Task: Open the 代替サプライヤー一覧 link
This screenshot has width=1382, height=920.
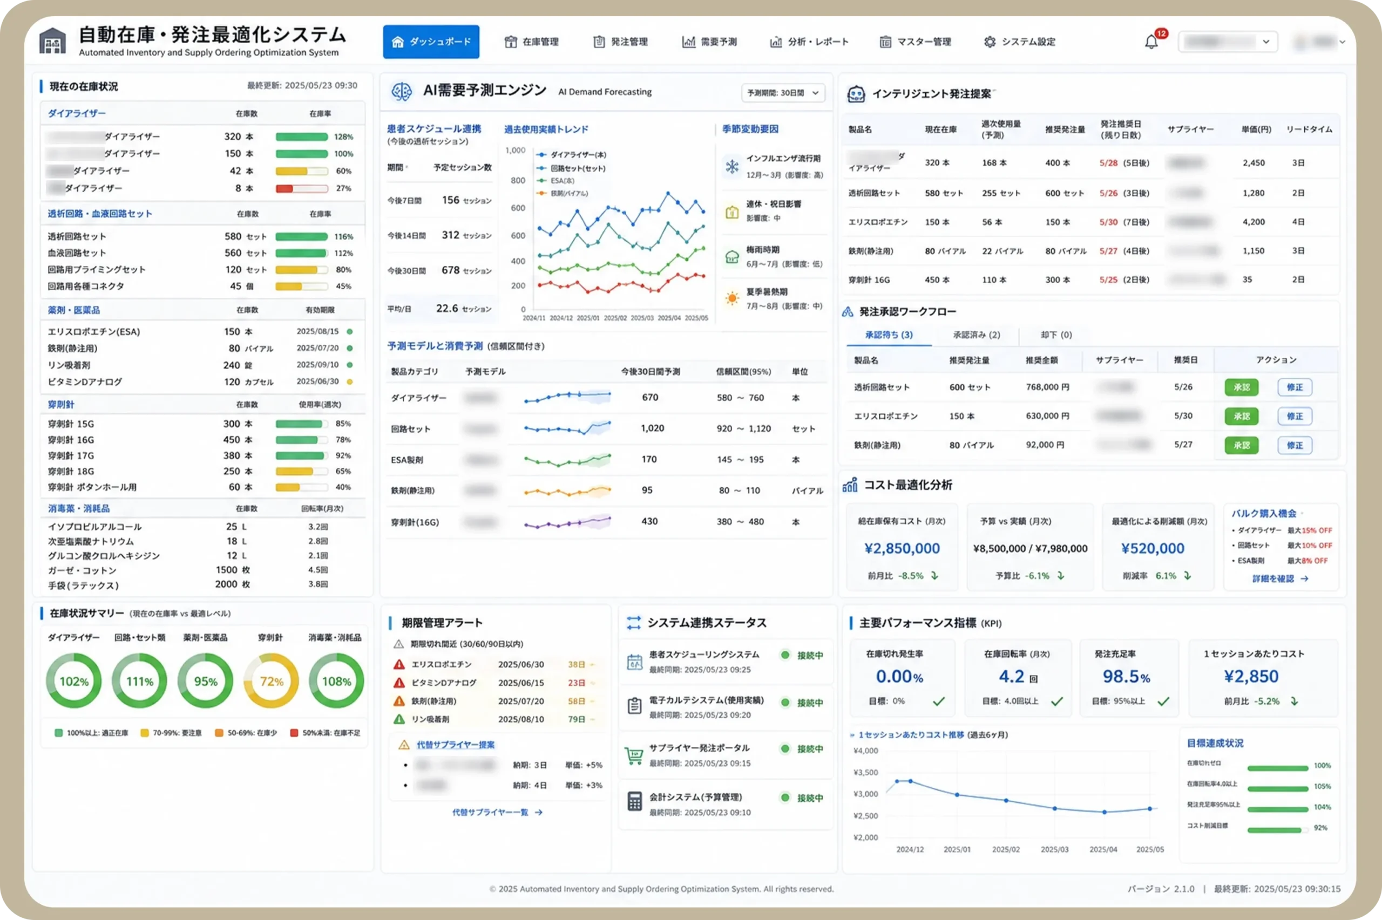Action: tap(497, 813)
